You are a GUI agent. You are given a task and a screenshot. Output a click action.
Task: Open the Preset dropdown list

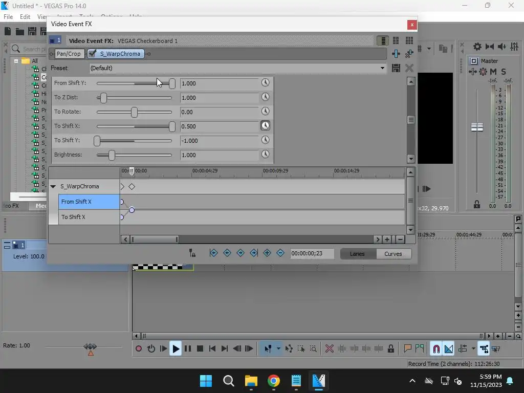(382, 68)
